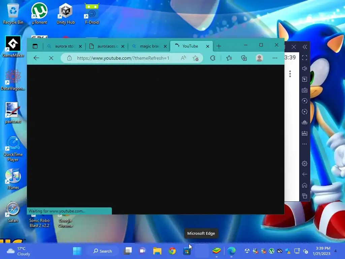Image resolution: width=345 pixels, height=259 pixels.
Task: Open BlueStacks keyboard controls icon
Action: (x=305, y=90)
